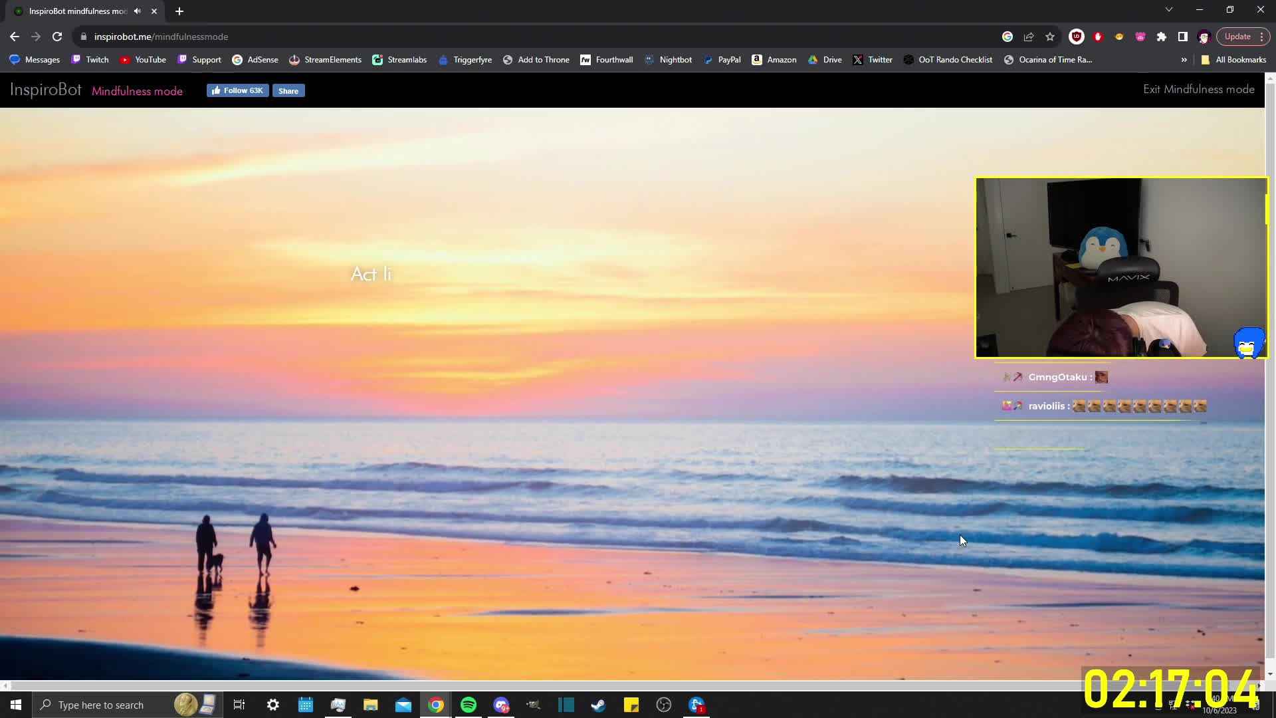This screenshot has width=1276, height=718.
Task: Open a new browser tab
Action: tap(179, 11)
